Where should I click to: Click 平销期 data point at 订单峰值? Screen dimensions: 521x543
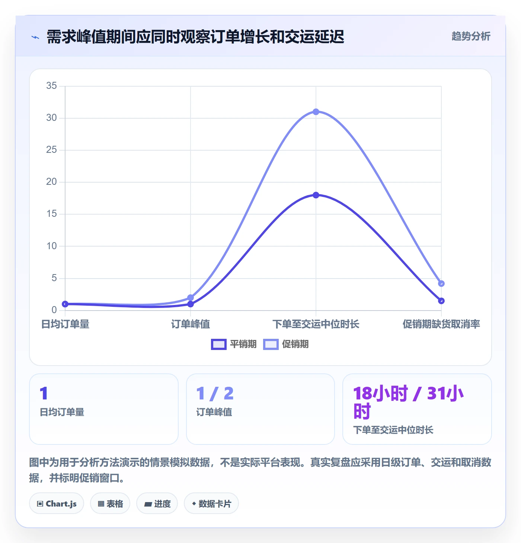coord(191,304)
